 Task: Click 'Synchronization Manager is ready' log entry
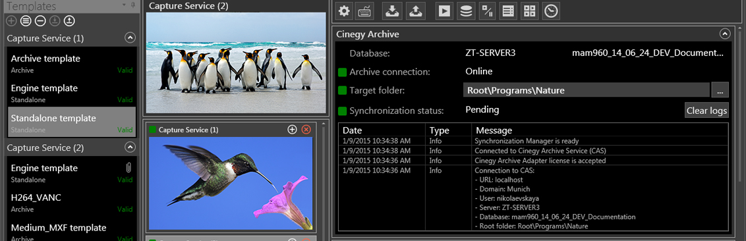tap(526, 141)
